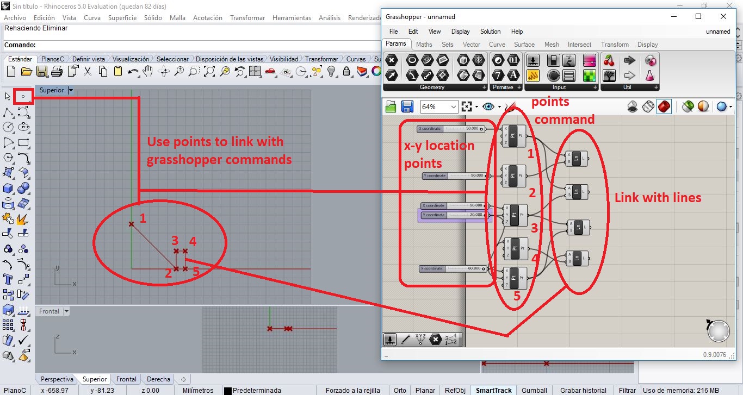Viewport: 743px width, 395px height.
Task: Click the Filtrar button in status bar
Action: click(627, 390)
